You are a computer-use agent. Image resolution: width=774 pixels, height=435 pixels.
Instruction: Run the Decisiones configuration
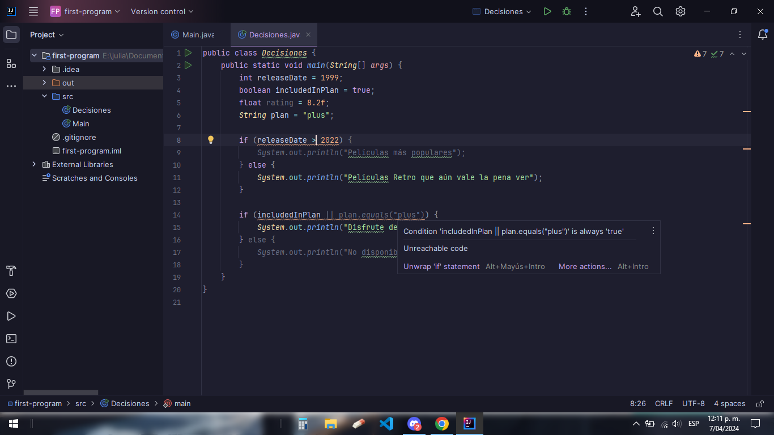click(x=547, y=11)
